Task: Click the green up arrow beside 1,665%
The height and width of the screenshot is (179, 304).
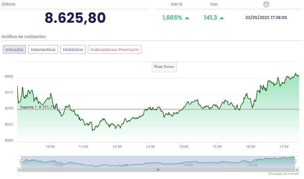Action: point(187,18)
